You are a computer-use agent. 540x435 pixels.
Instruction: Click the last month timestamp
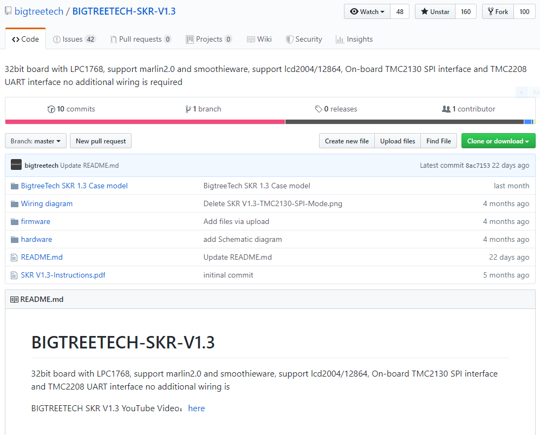pyautogui.click(x=511, y=186)
